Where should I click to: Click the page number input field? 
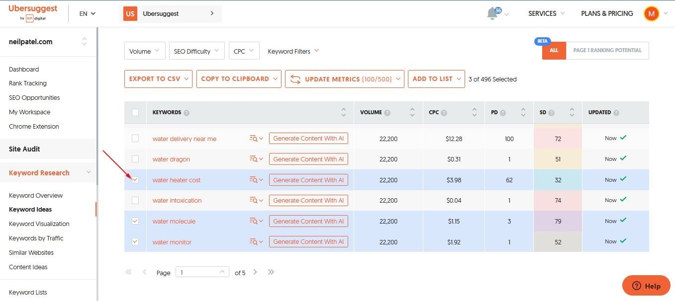coord(202,272)
